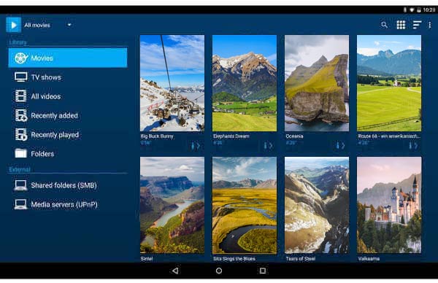
Task: Open the Valkaama castle poster
Action: (x=389, y=205)
